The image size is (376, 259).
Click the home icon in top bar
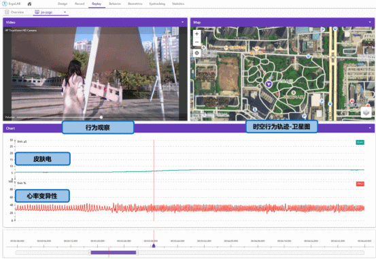click(29, 4)
